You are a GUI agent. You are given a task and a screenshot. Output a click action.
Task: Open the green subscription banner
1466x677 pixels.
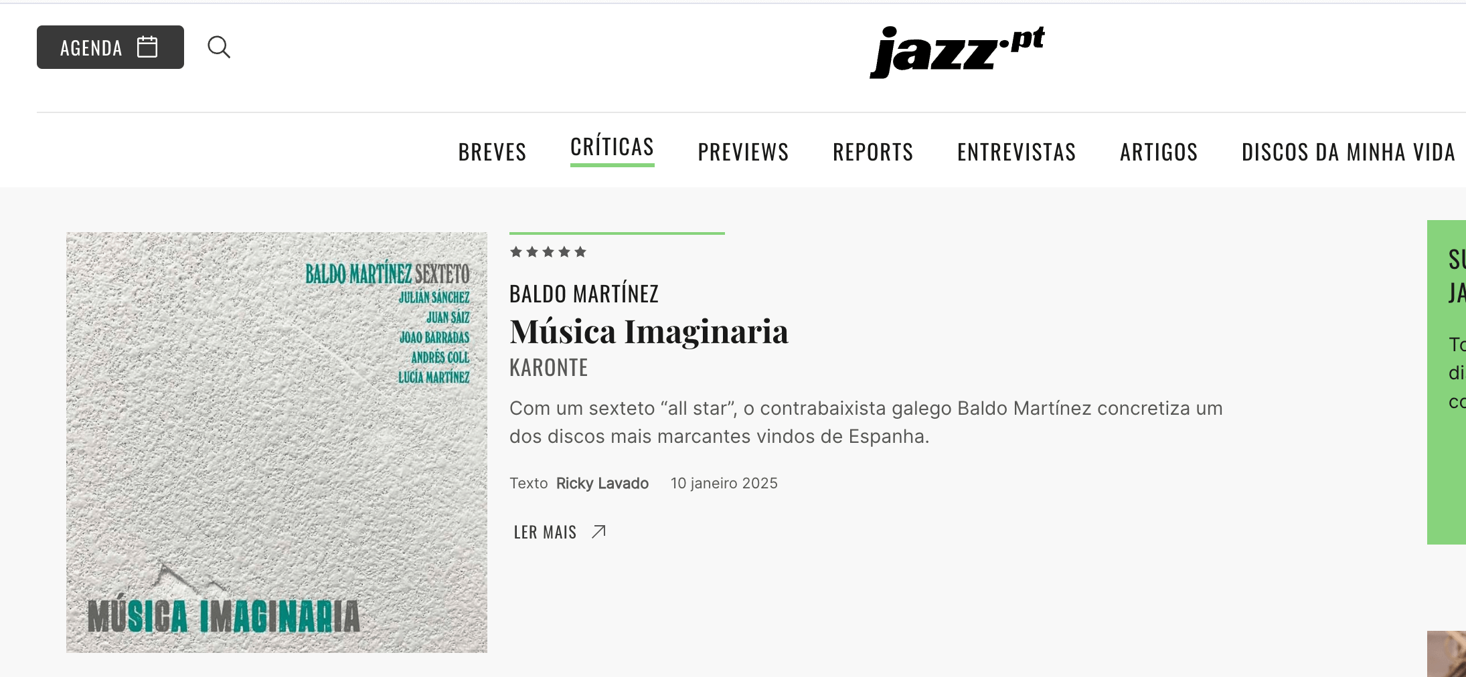pyautogui.click(x=1447, y=382)
